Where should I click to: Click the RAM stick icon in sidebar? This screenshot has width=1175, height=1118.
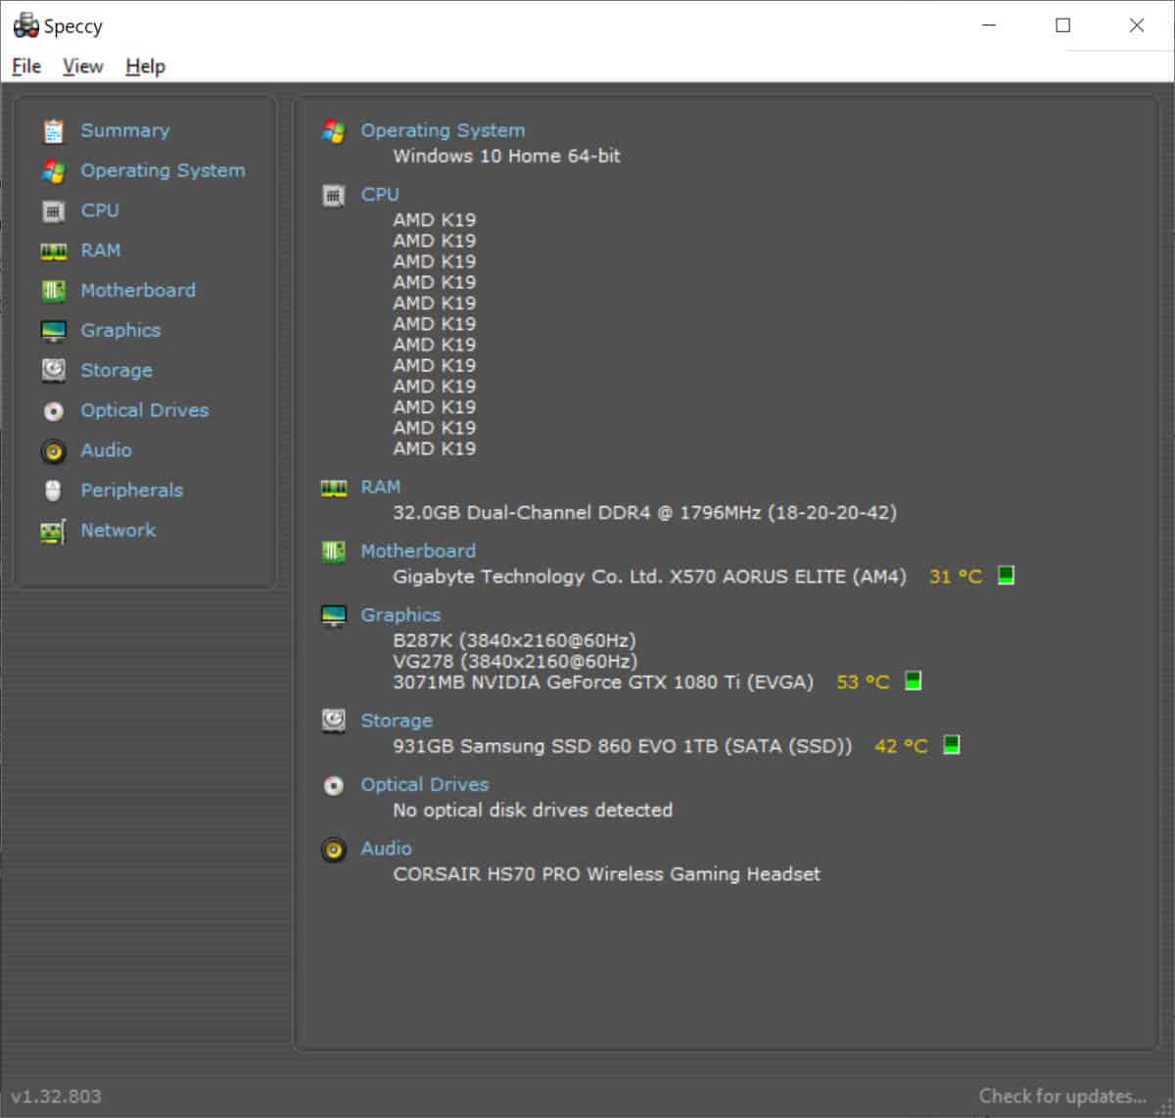pos(54,252)
